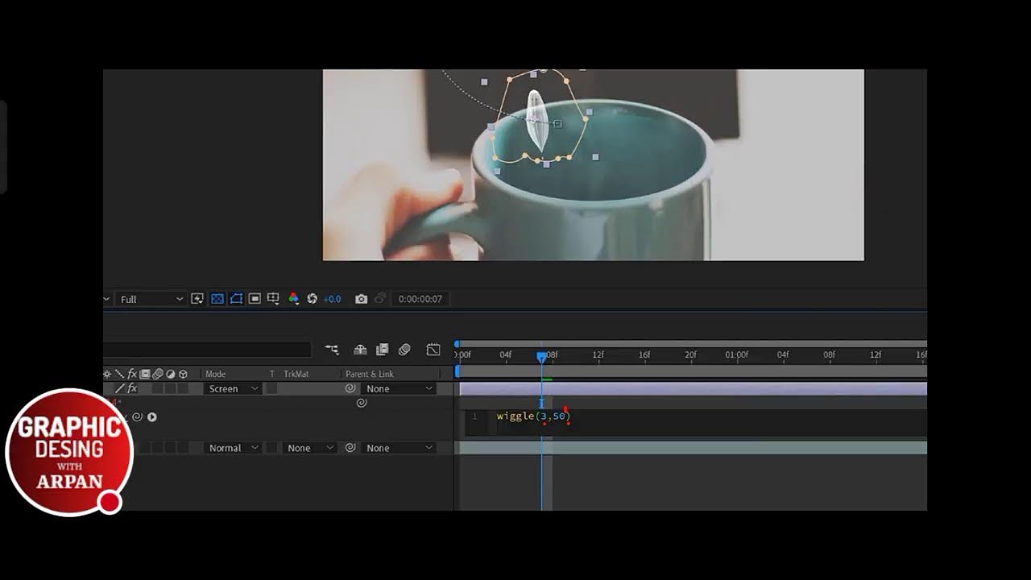The height and width of the screenshot is (580, 1031).
Task: Click the T column header
Action: (271, 374)
